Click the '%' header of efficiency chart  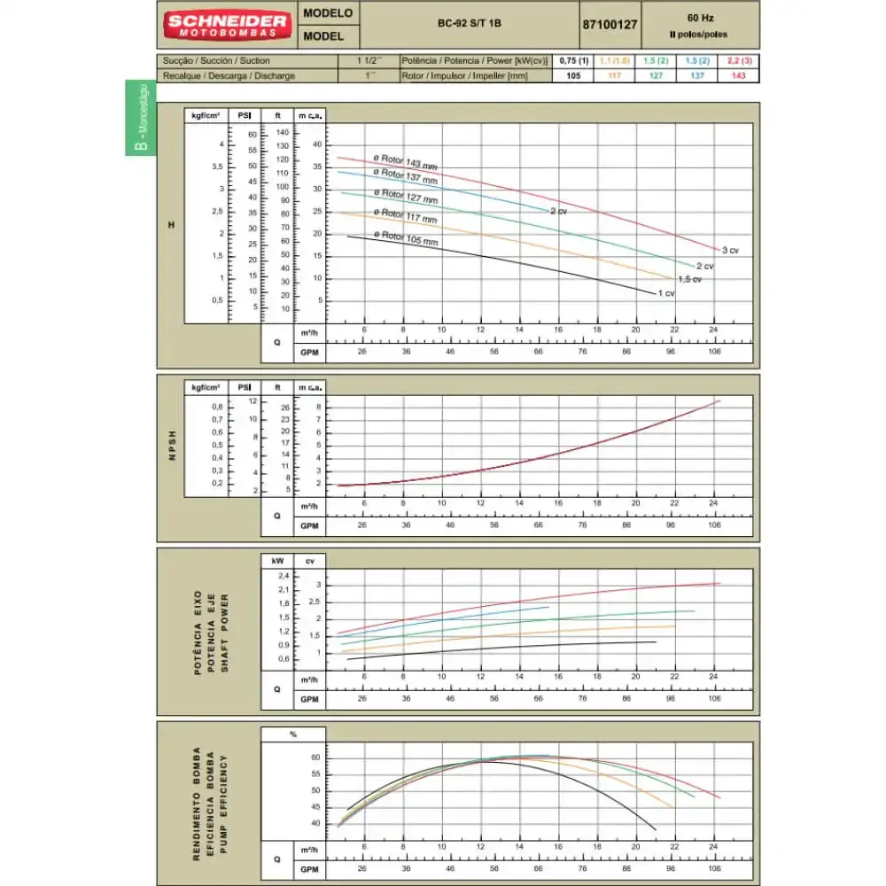(293, 734)
